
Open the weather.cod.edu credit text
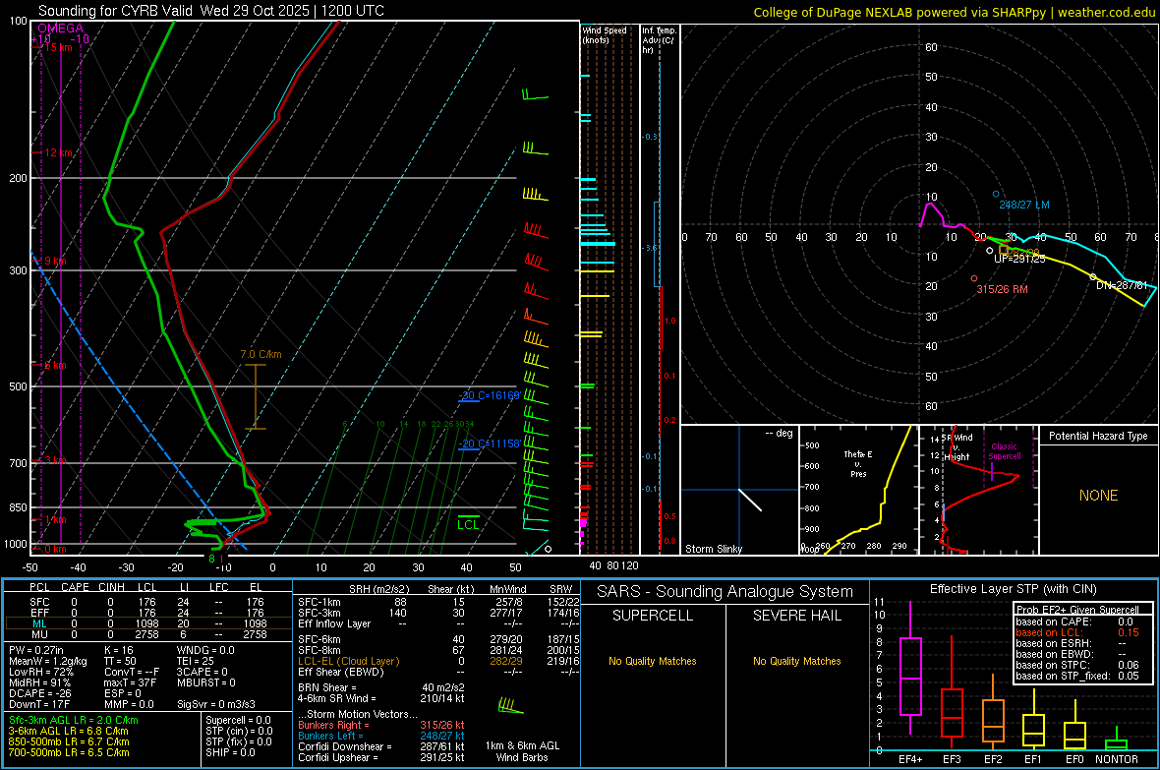pyautogui.click(x=955, y=12)
